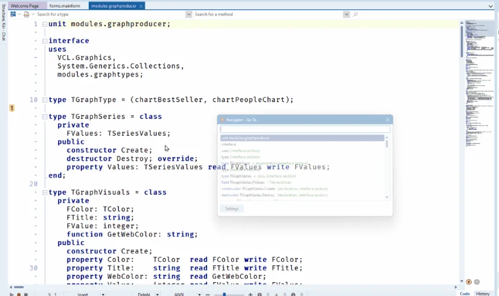Expand the method search combo dropdown
This screenshot has height=296, width=499.
346,15
